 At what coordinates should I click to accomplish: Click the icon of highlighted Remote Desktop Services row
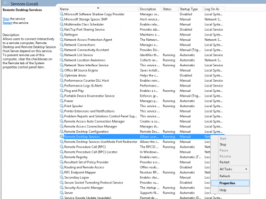(x=62, y=136)
